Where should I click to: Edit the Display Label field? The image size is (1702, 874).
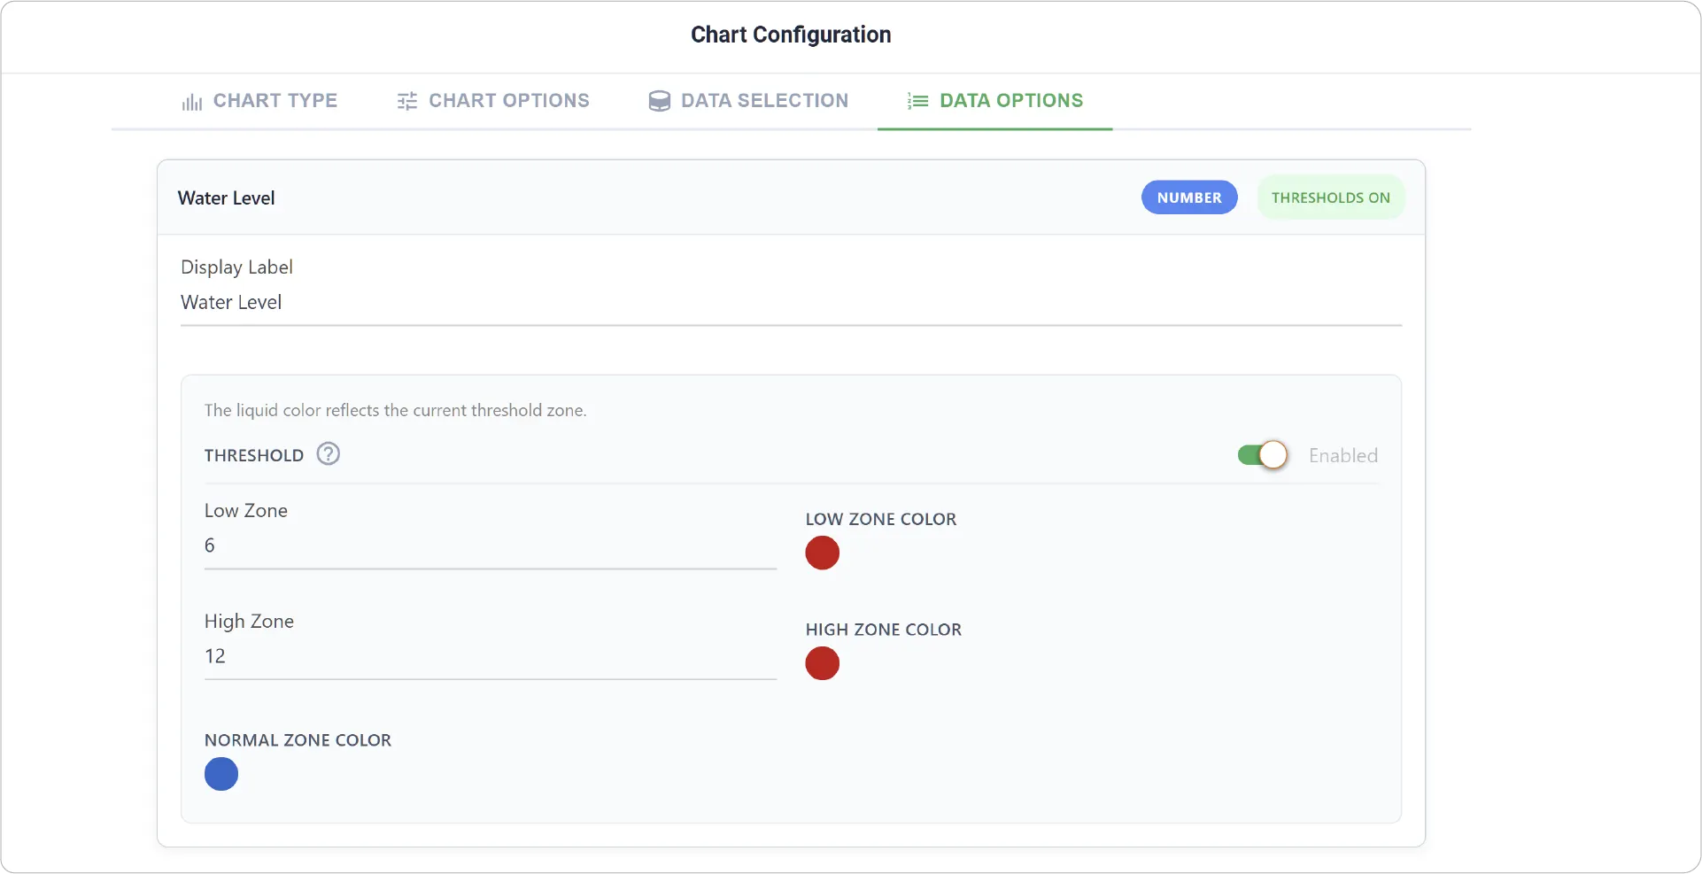click(x=791, y=303)
